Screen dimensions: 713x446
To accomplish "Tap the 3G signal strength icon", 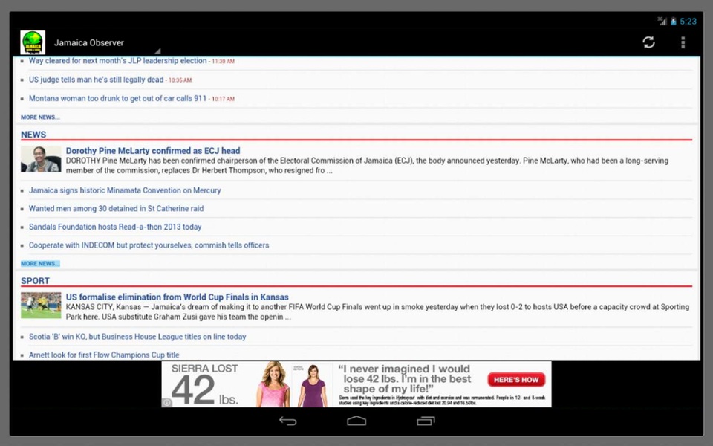I will pos(662,21).
